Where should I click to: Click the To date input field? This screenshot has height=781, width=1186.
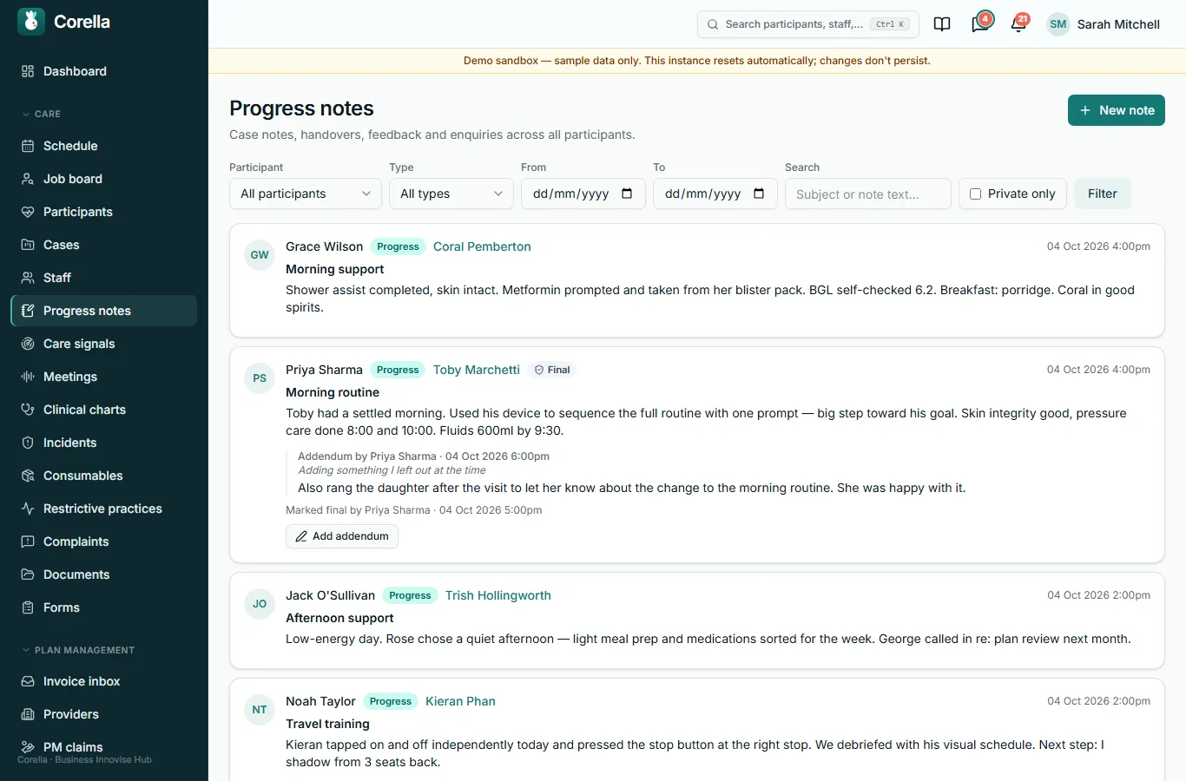tap(715, 194)
